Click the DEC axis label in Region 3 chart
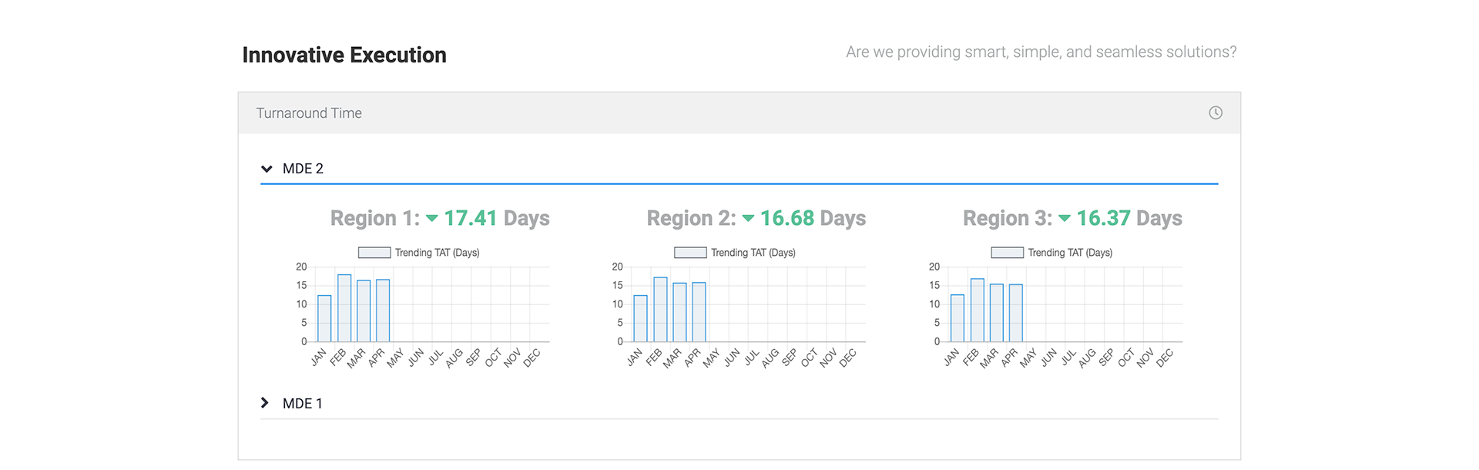Viewport: 1479px width, 470px height. (x=1165, y=358)
